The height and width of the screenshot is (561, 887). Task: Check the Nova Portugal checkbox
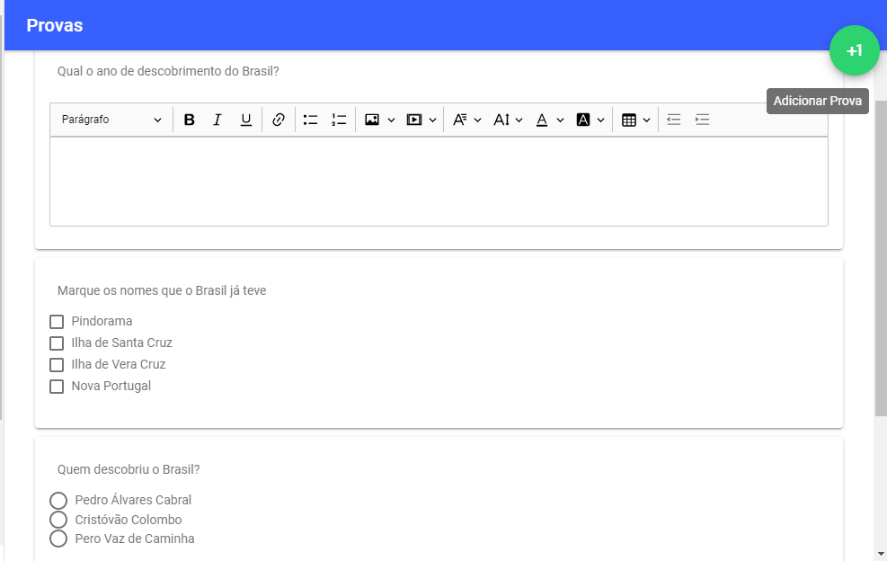[57, 387]
